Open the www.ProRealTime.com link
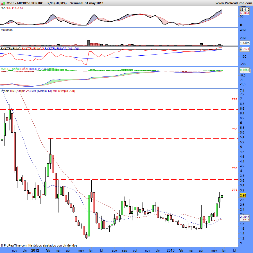The image size is (253, 253). [x=234, y=3]
